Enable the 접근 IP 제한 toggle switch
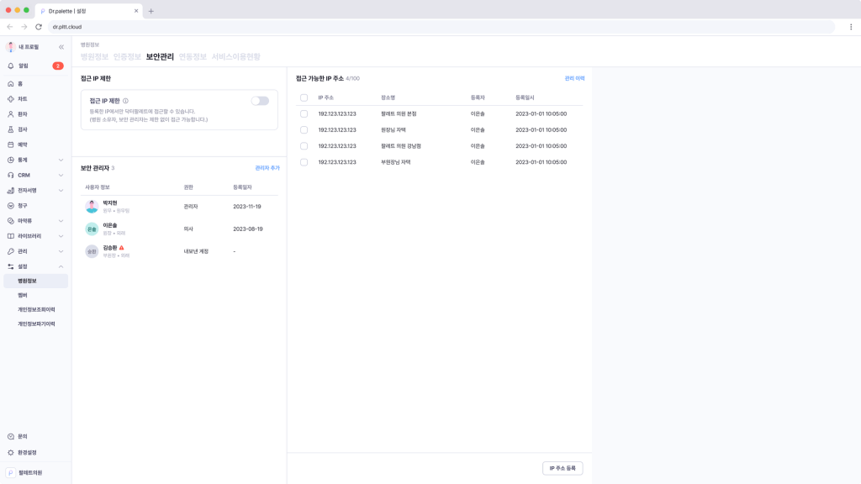The image size is (861, 484). coord(260,101)
